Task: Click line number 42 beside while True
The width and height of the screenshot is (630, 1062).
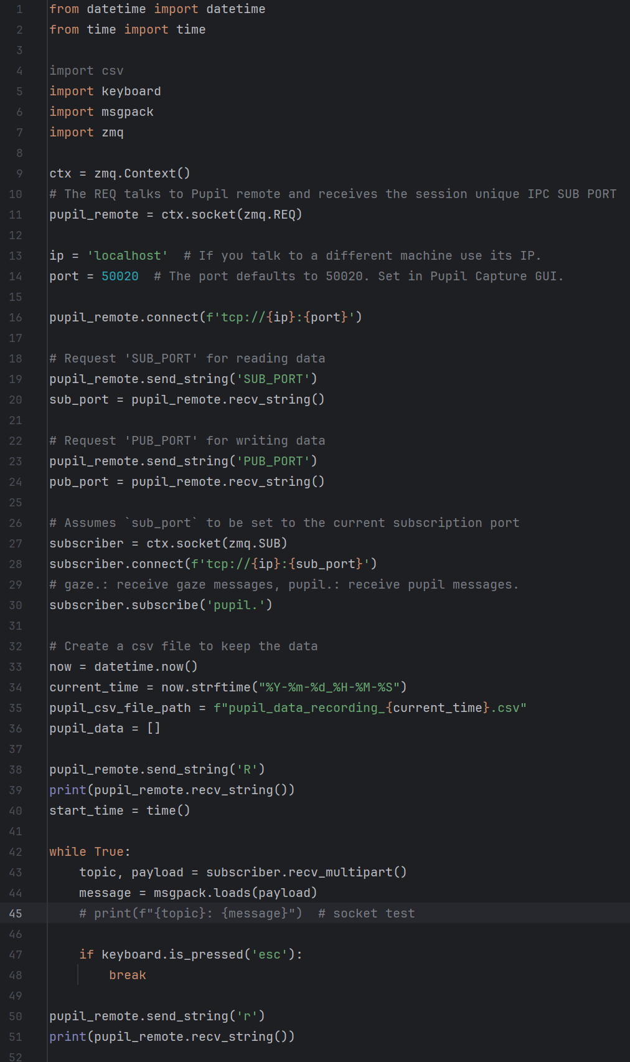Action: point(16,851)
